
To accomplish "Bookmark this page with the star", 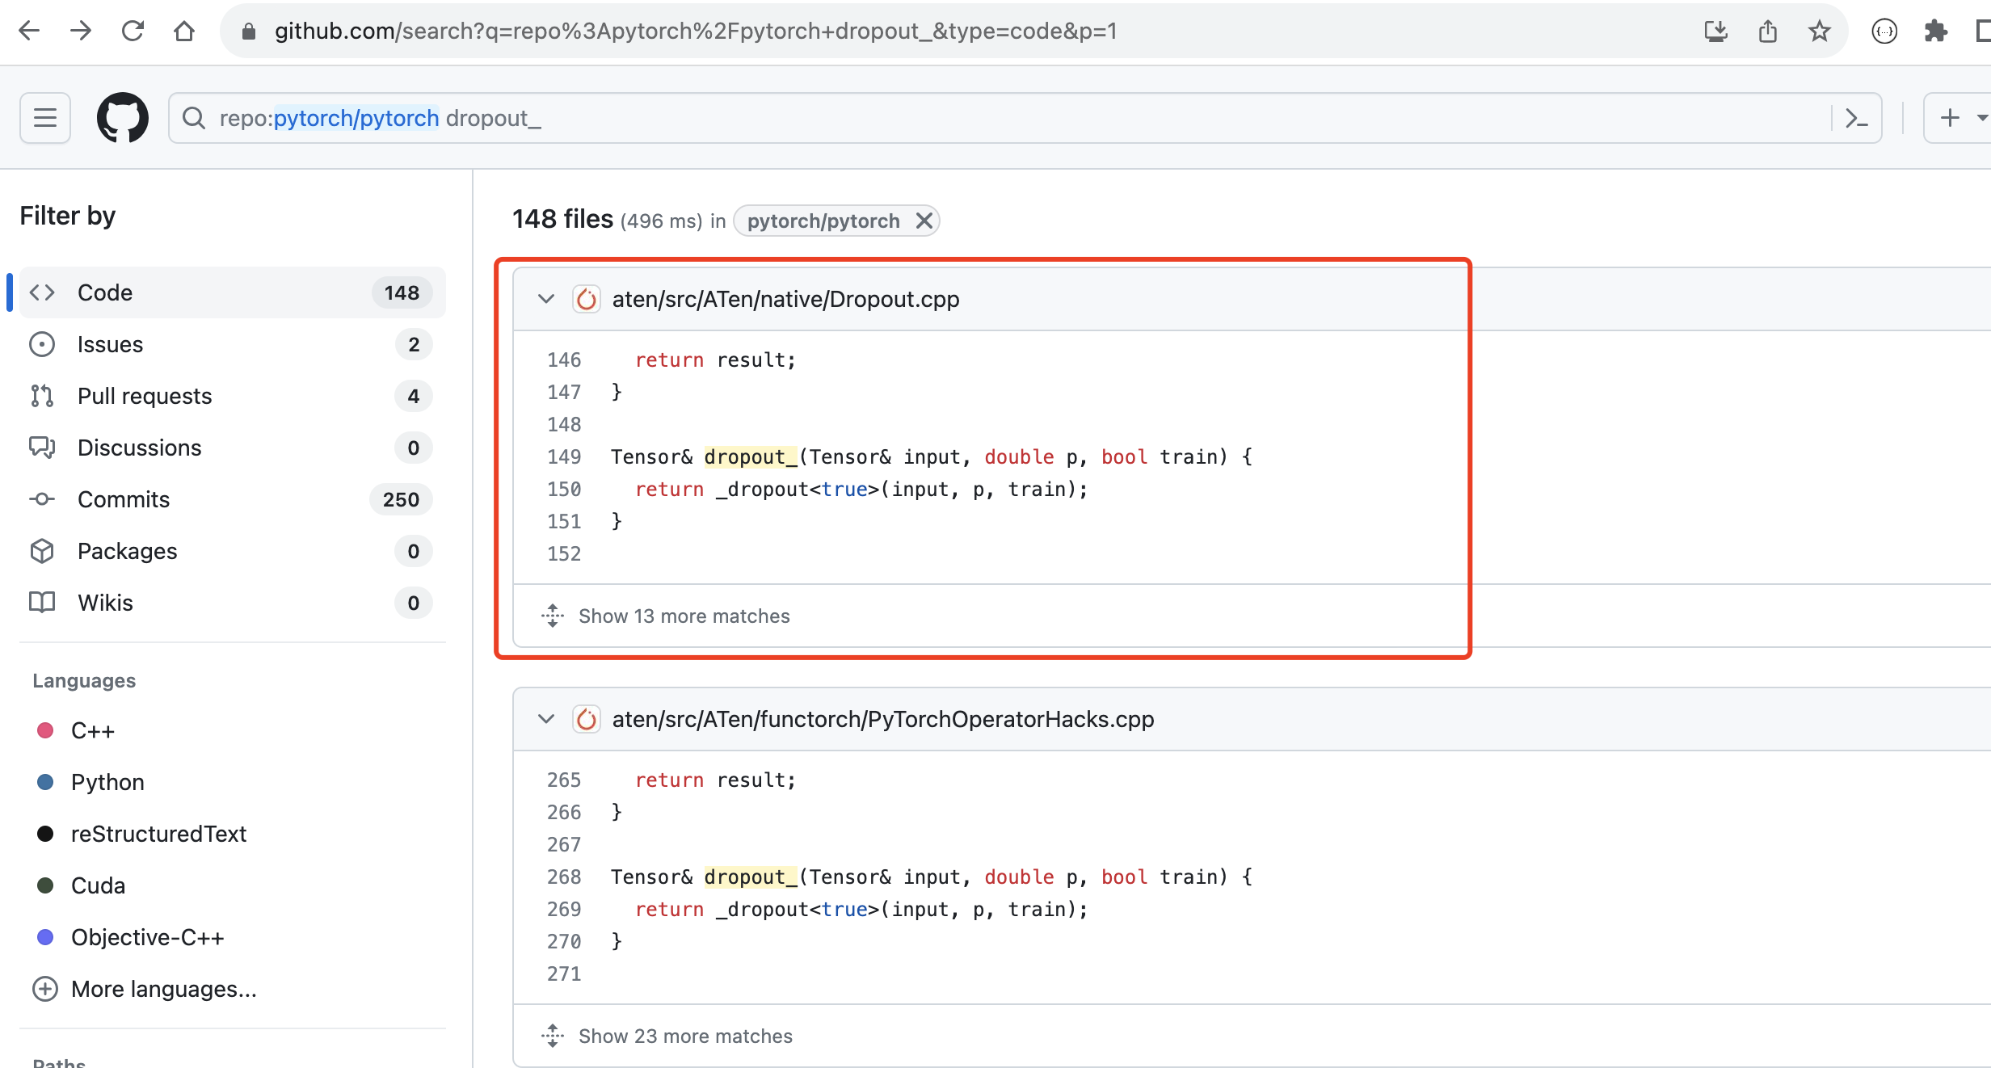I will click(x=1820, y=31).
